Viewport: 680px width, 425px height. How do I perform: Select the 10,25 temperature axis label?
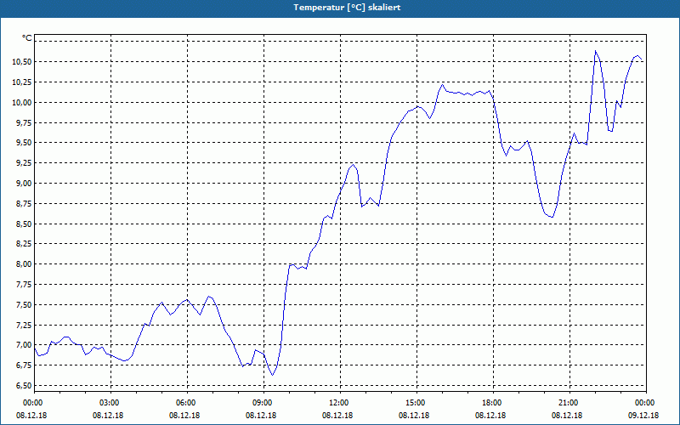click(x=22, y=82)
